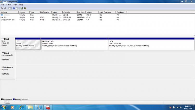This screenshot has width=195, height=110.
Task: Open the File menu
Action: pyautogui.click(x=3, y=5)
